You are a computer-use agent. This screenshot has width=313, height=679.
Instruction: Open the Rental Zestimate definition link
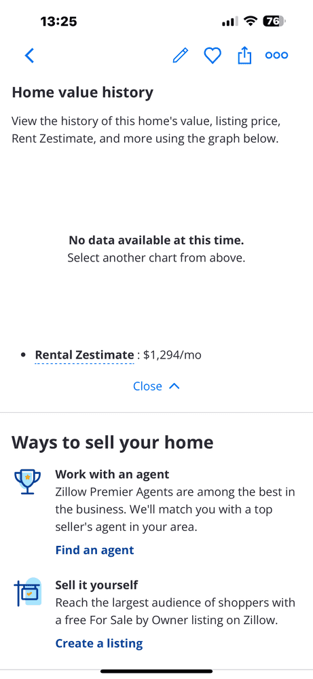[84, 355]
